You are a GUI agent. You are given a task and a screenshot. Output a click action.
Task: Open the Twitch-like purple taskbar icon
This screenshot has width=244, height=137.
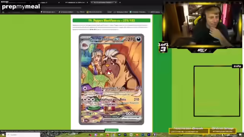coord(155,135)
